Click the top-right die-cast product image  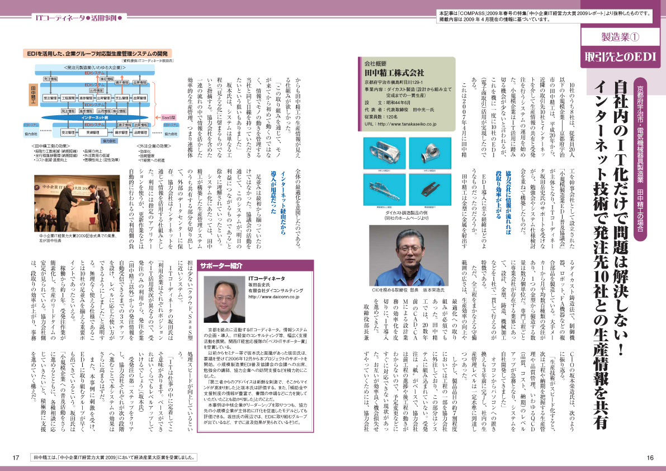(430, 153)
